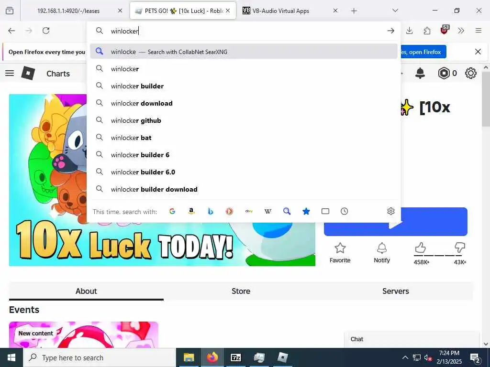This screenshot has width=490, height=367.
Task: Pick the 'winlocker builder 6' suggestion
Action: point(244,155)
